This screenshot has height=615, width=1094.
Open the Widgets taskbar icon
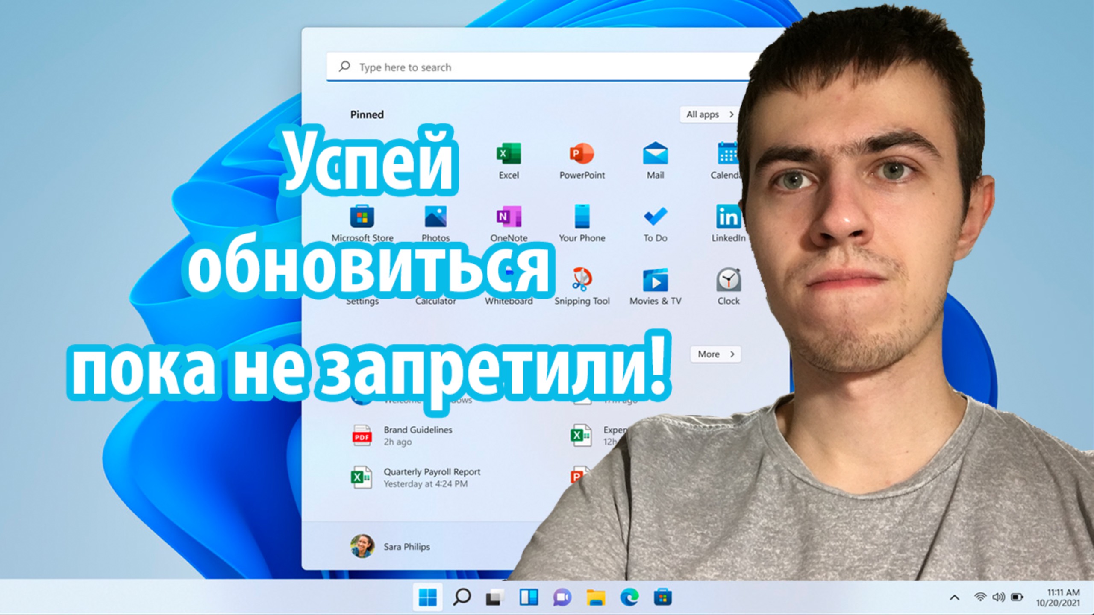point(529,597)
